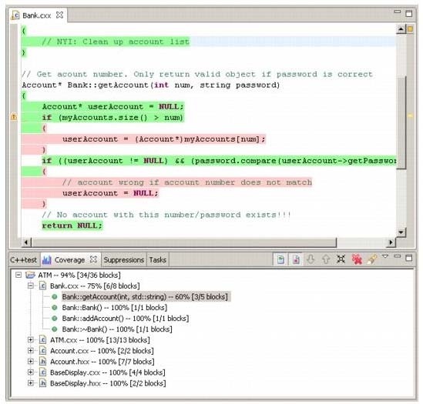The image size is (423, 404).
Task: Click the black four-arrow toolbar icon
Action: click(x=341, y=259)
